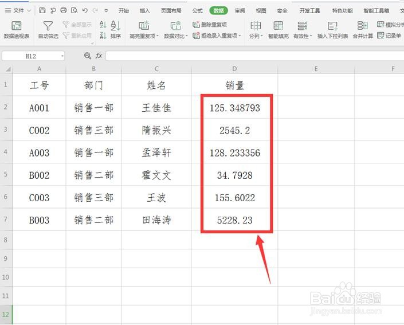Switch to the 页面布局 Page Layout tab
The height and width of the screenshot is (325, 404).
tap(171, 10)
